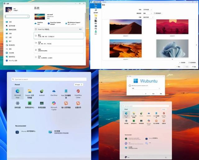199x160 pixels.
Task: Click the Settings window vertical scrollbar
Action: tap(85, 25)
